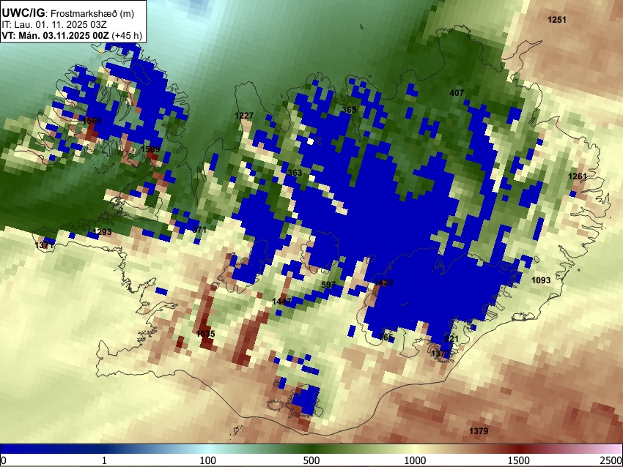Click the legend label 1
This screenshot has height=467, width=623.
(x=104, y=460)
